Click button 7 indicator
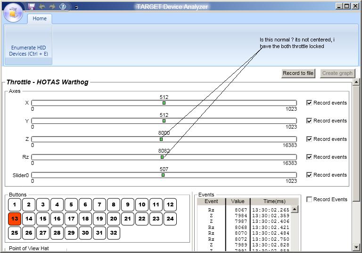The height and width of the screenshot is (253, 362). click(x=99, y=205)
